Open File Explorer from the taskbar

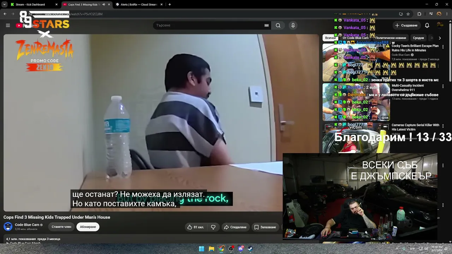[x=211, y=249]
